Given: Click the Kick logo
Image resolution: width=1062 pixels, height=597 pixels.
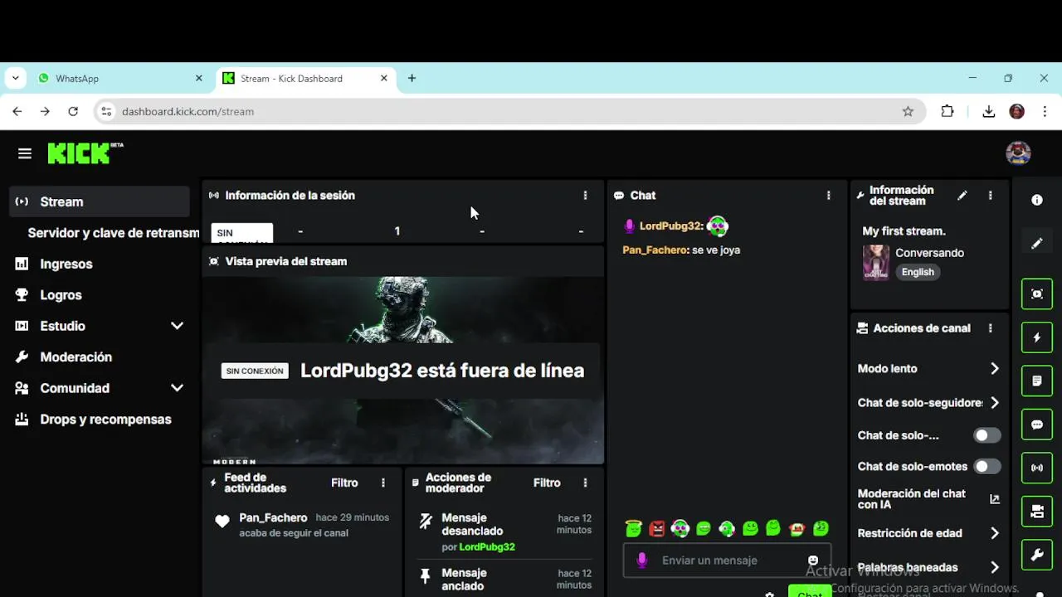Looking at the screenshot, I should (x=85, y=153).
